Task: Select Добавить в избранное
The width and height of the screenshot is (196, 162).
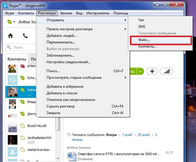Action: 83,87
